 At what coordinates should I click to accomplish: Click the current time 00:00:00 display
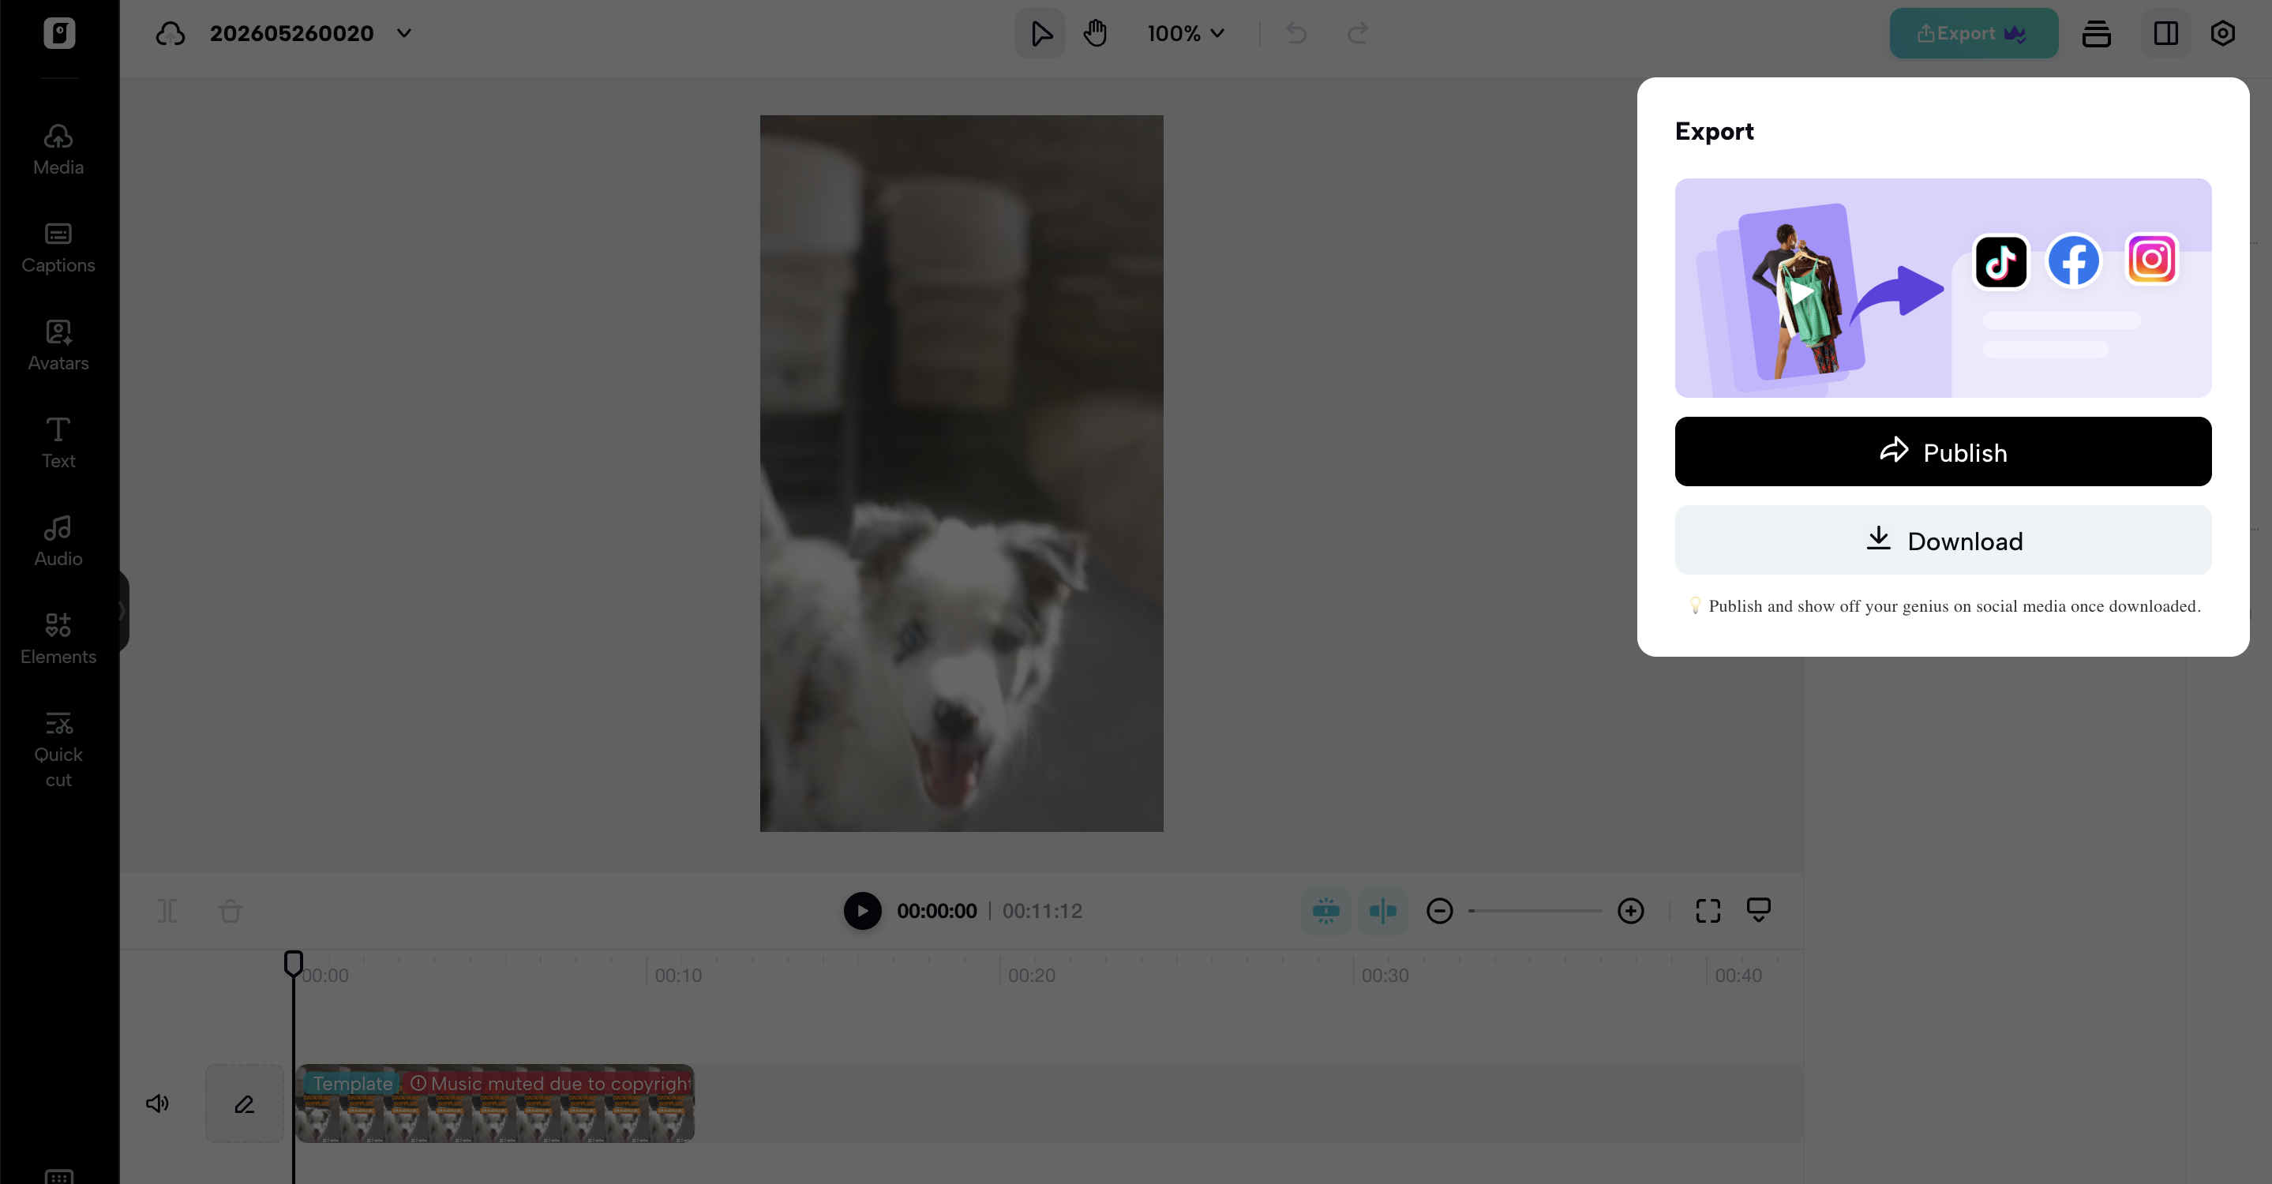point(935,911)
